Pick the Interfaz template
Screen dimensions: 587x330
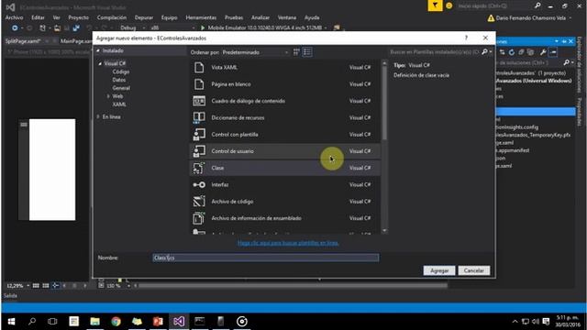pyautogui.click(x=285, y=185)
